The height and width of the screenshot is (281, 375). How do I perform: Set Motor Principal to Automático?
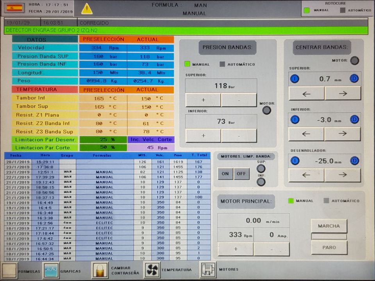(326, 201)
